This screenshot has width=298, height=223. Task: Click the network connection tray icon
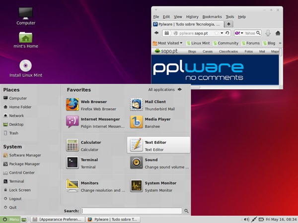254,220
